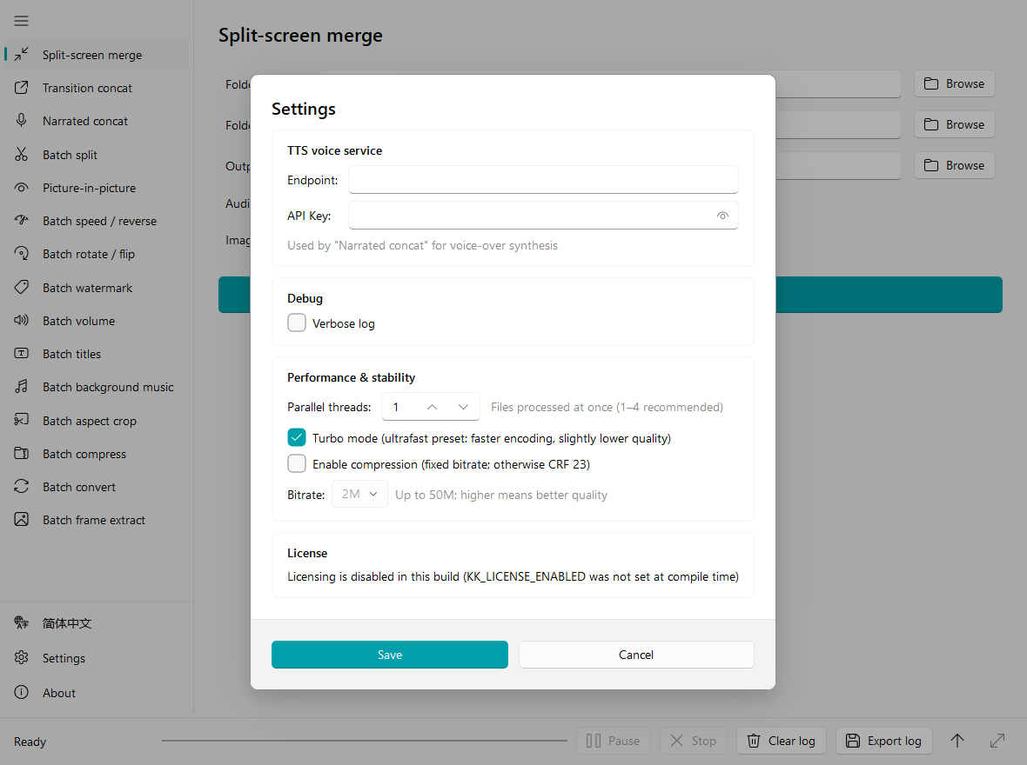Screen dimensions: 1027x765
Task: Open Batch compress page
Action: (97, 454)
